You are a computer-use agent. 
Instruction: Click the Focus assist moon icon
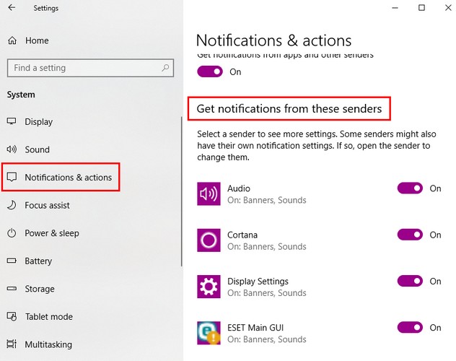12,205
